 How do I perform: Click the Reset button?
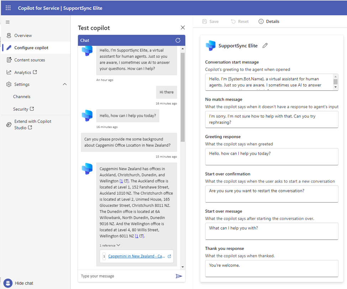coord(240,21)
